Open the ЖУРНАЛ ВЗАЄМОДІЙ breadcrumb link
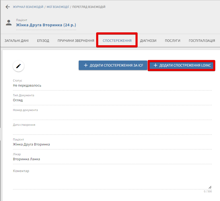220x201 pixels. coord(28,7)
